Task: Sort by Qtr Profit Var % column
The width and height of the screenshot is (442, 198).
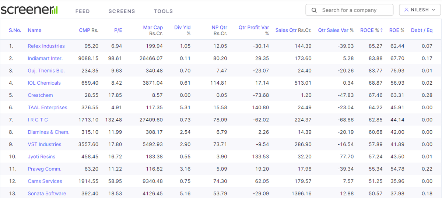Action: [x=254, y=30]
